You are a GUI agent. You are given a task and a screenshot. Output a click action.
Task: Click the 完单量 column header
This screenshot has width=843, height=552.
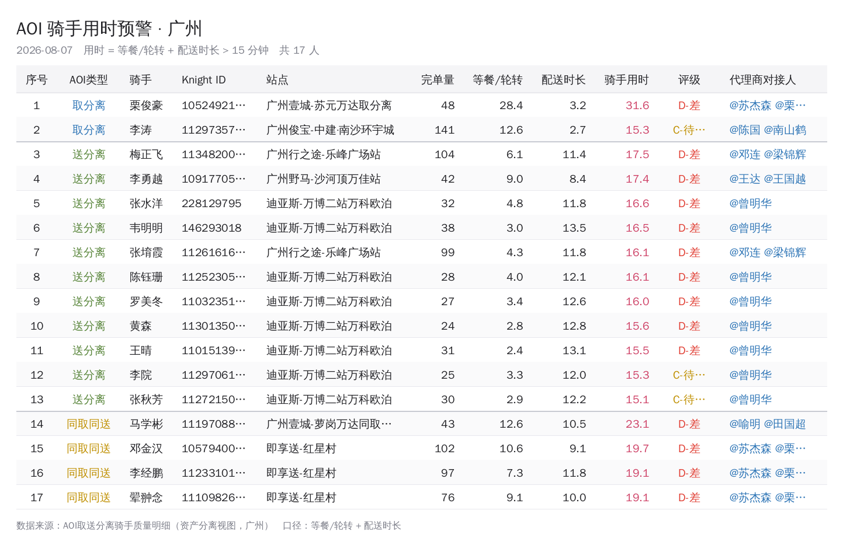point(438,80)
